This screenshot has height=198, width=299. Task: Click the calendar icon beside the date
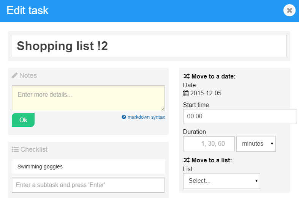pyautogui.click(x=186, y=93)
